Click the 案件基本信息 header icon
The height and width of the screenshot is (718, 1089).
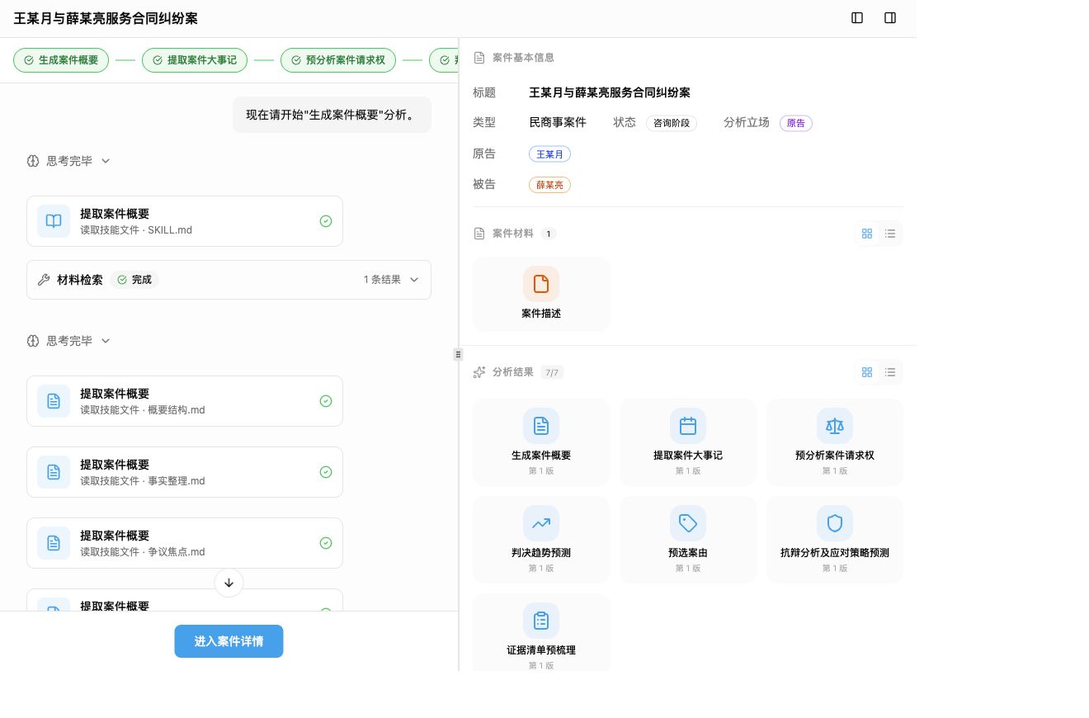(479, 58)
